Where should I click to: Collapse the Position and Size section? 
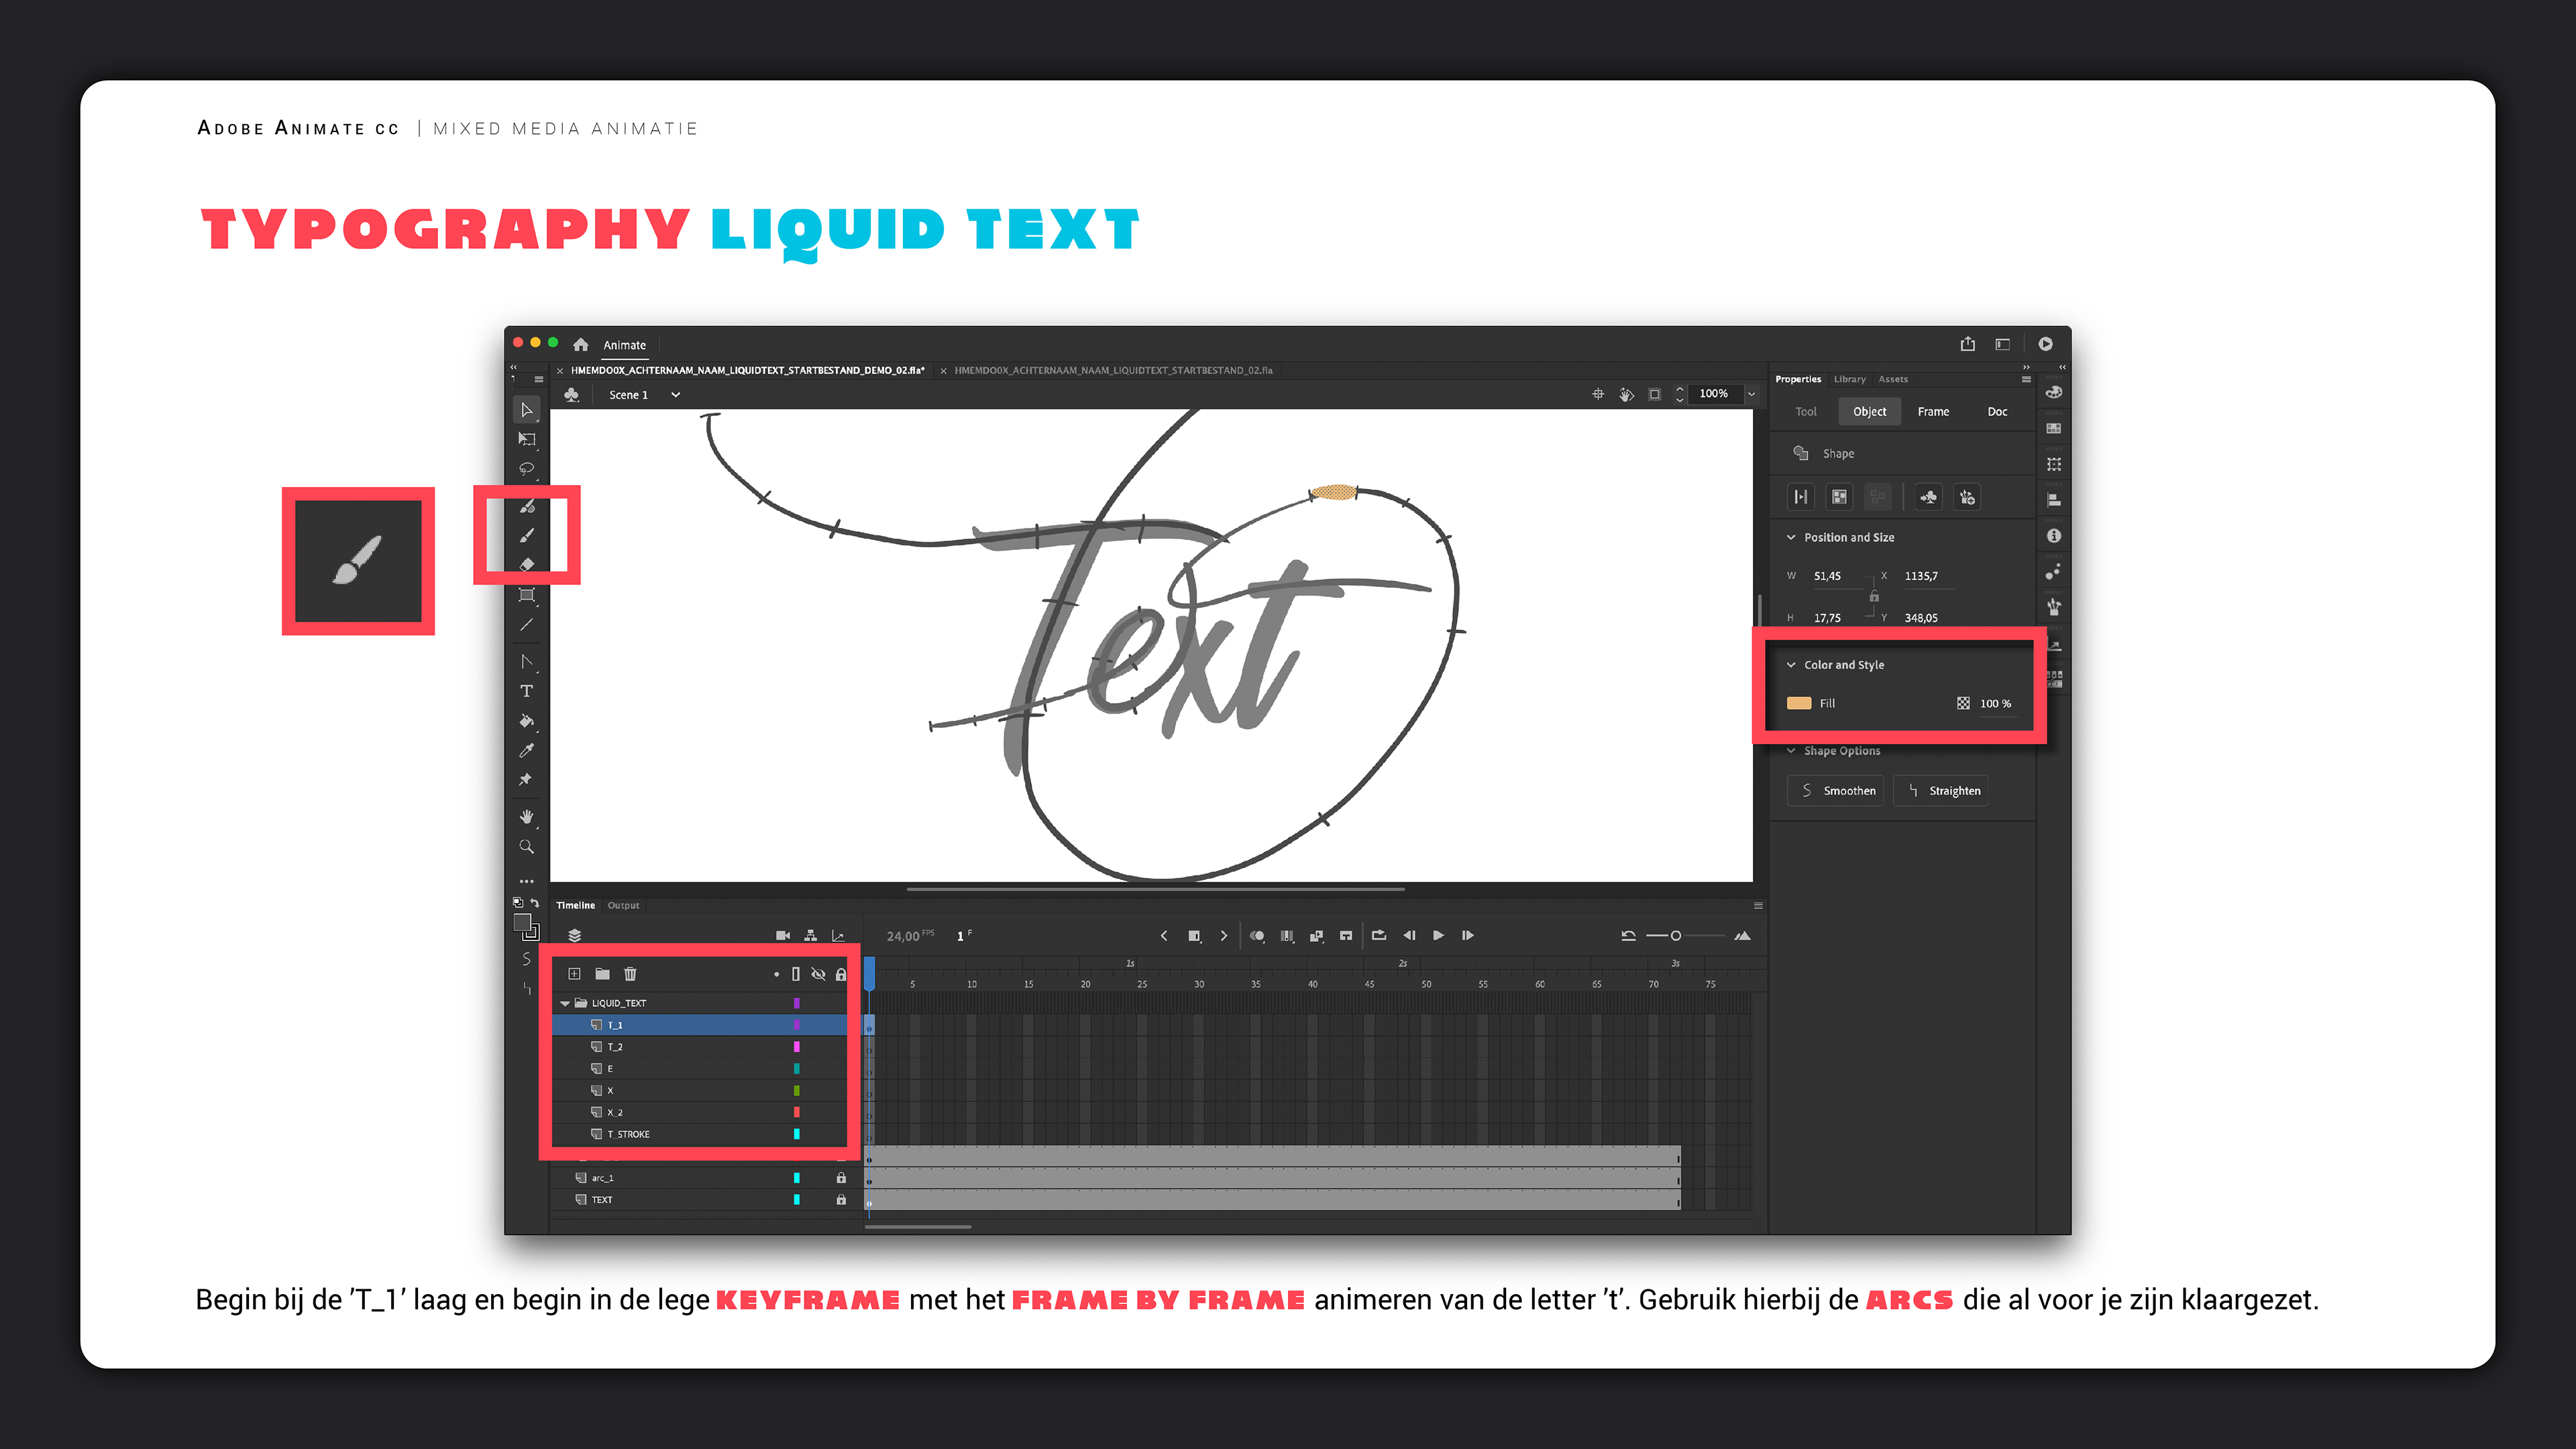click(1791, 537)
